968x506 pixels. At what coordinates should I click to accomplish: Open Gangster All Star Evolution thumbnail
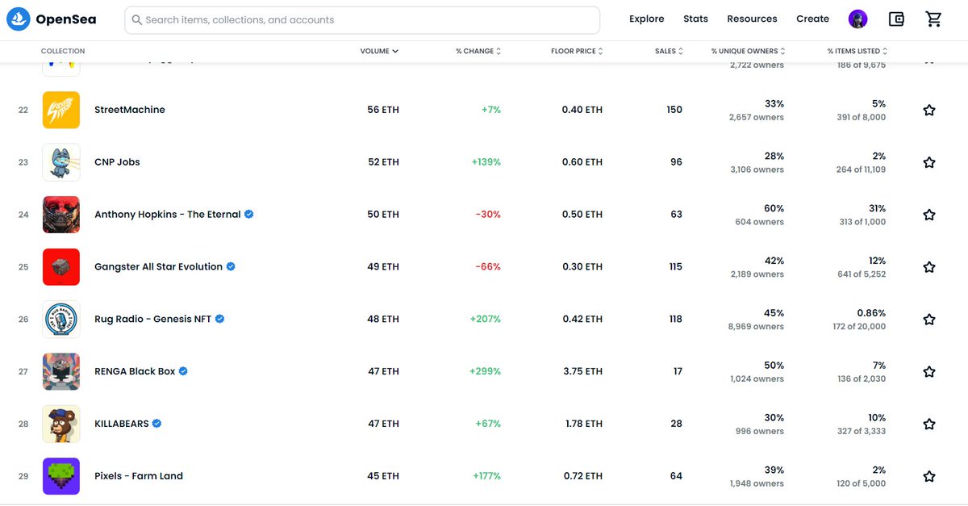pos(61,267)
